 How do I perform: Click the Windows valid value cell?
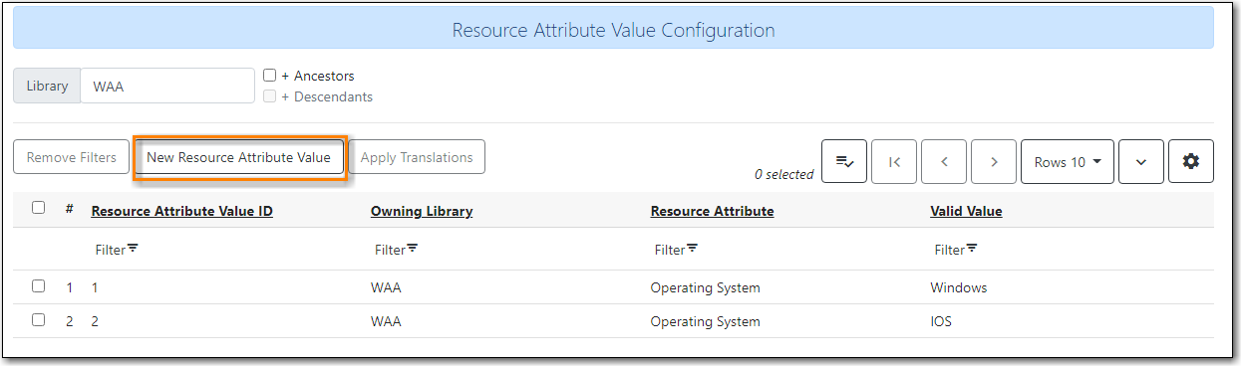958,287
